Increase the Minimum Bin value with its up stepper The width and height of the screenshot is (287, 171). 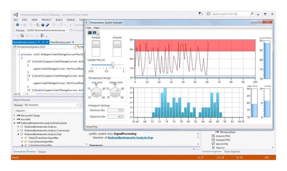pyautogui.click(x=123, y=109)
